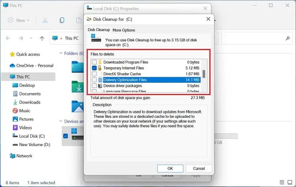Image resolution: width=296 pixels, height=187 pixels.
Task: Open OneDrive - Personal in sidebar
Action: [x=35, y=65]
